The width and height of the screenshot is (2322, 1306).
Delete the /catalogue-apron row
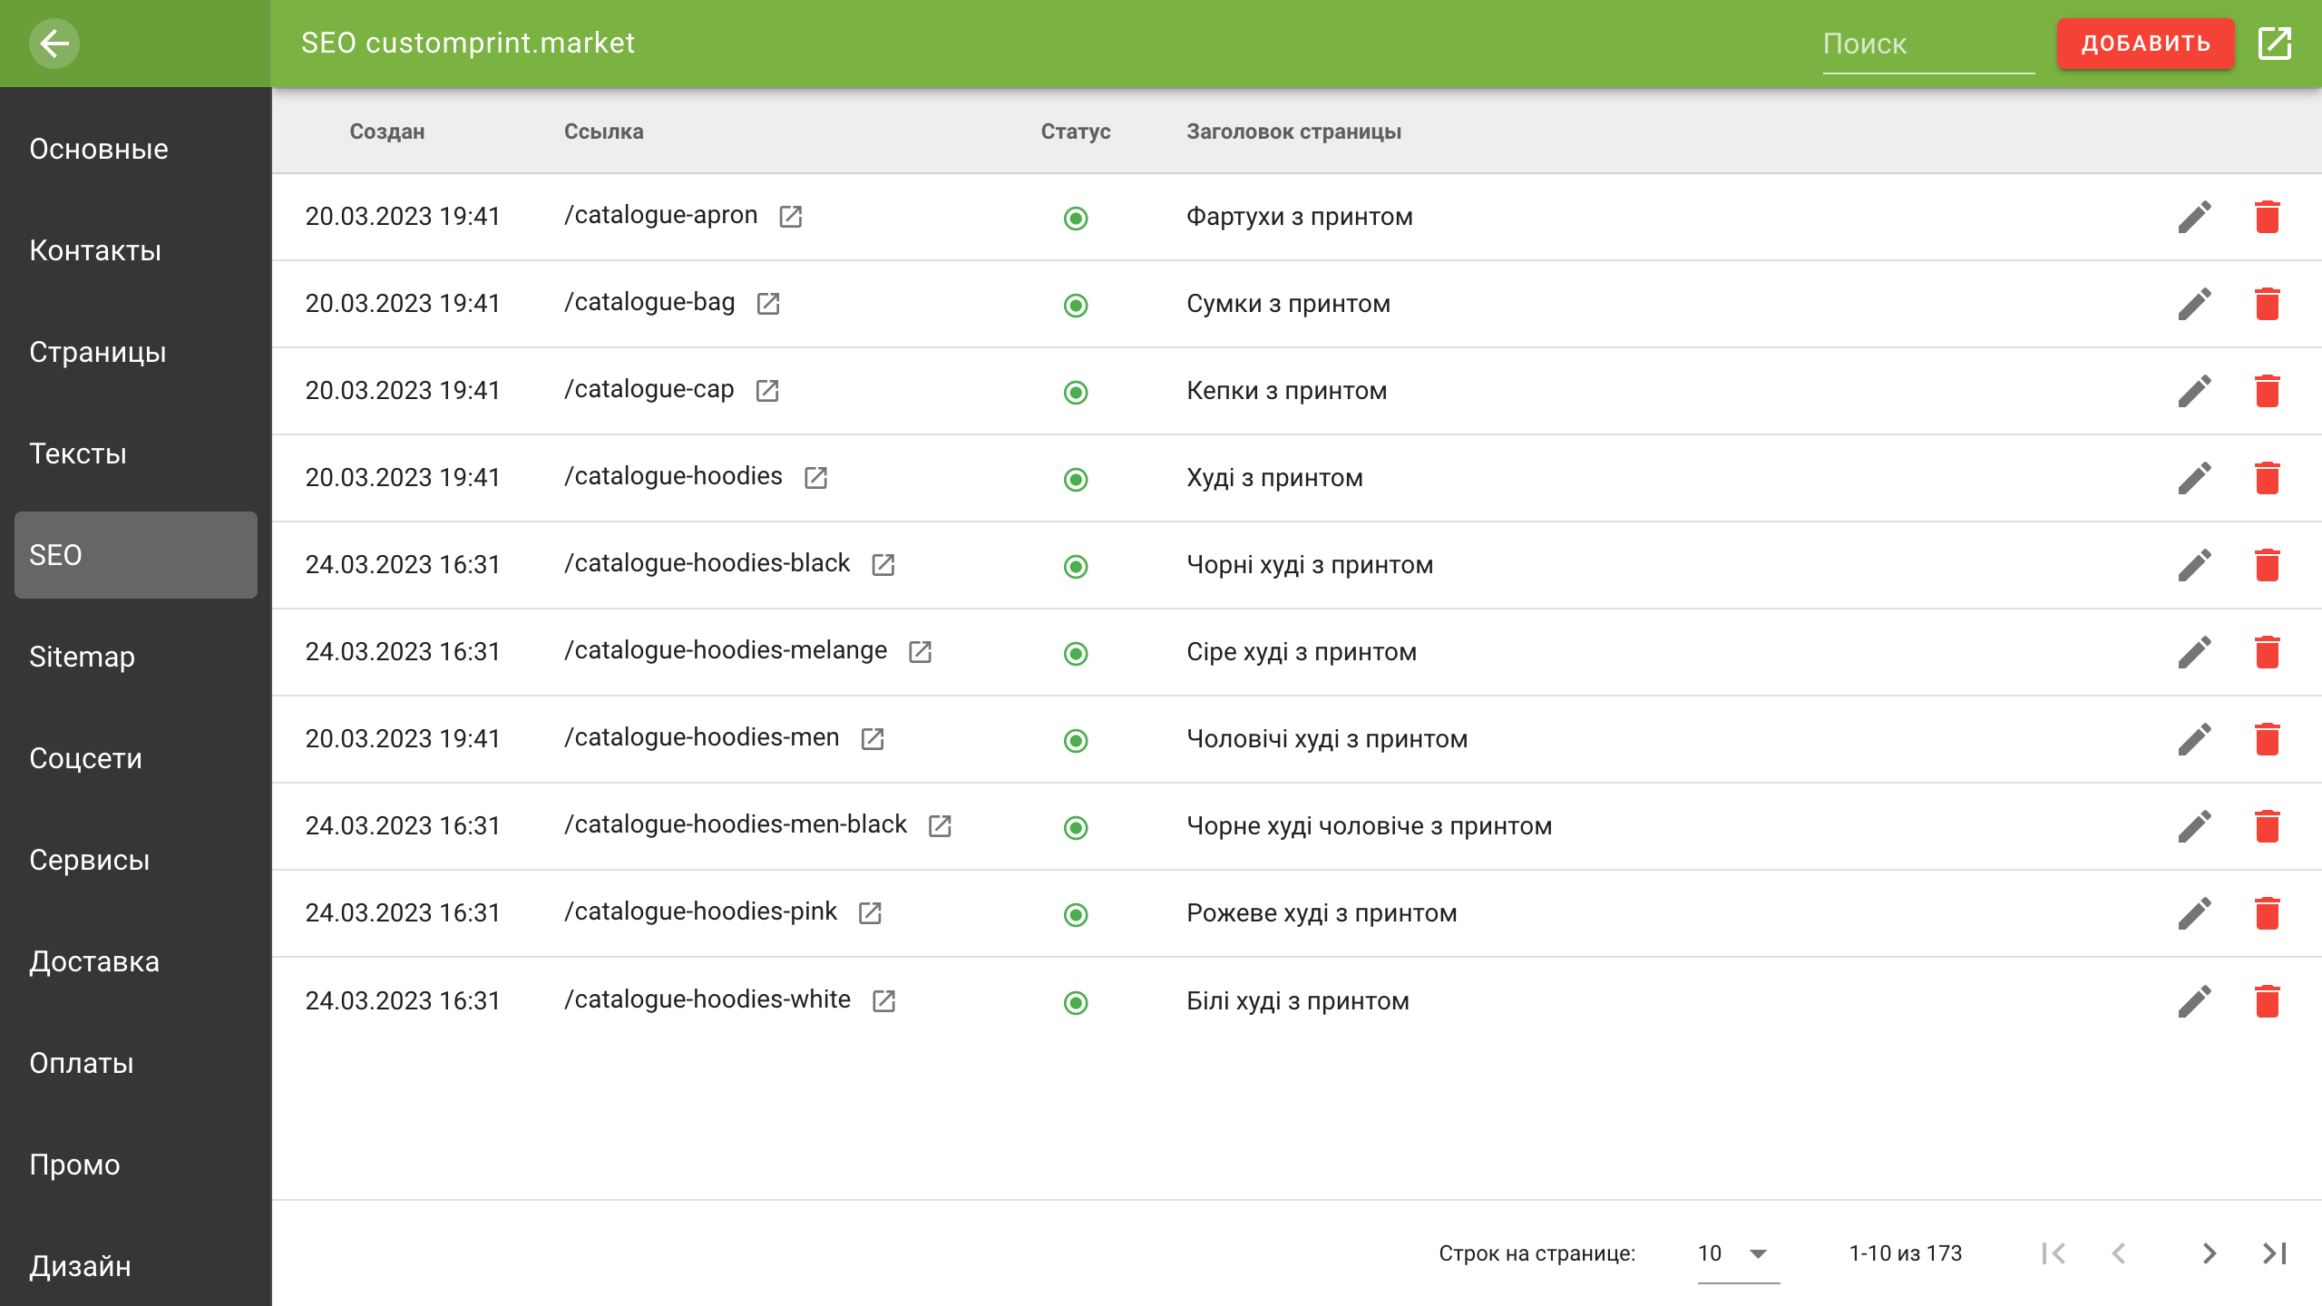(x=2268, y=217)
